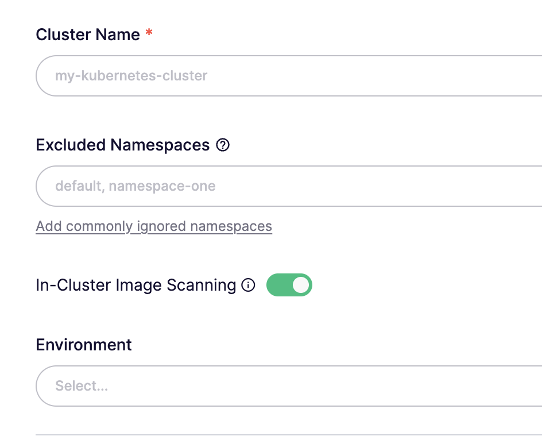Click the Environment section heading
This screenshot has height=440, width=542.
pyautogui.click(x=84, y=345)
